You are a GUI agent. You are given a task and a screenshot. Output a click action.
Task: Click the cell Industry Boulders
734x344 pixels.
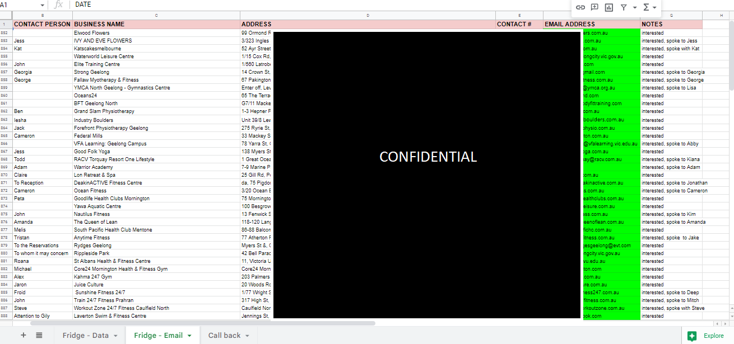coord(156,120)
